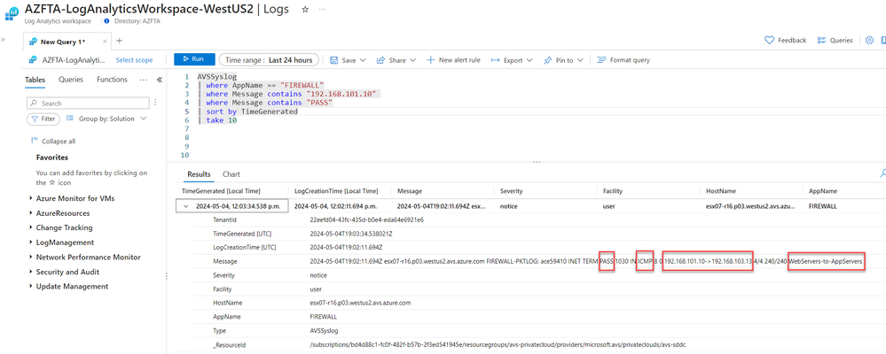
Task: Open more options next to Functions tab
Action: 144,80
